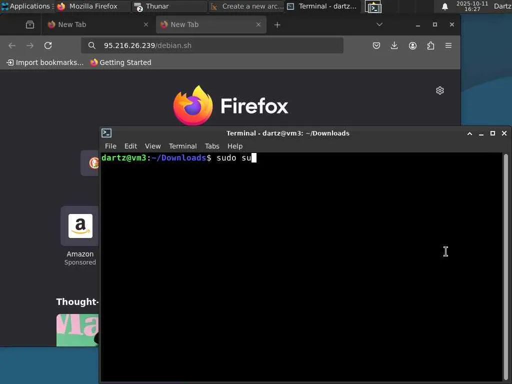Click the search magnifier icon in the address bar
The height and width of the screenshot is (384, 512).
point(92,45)
